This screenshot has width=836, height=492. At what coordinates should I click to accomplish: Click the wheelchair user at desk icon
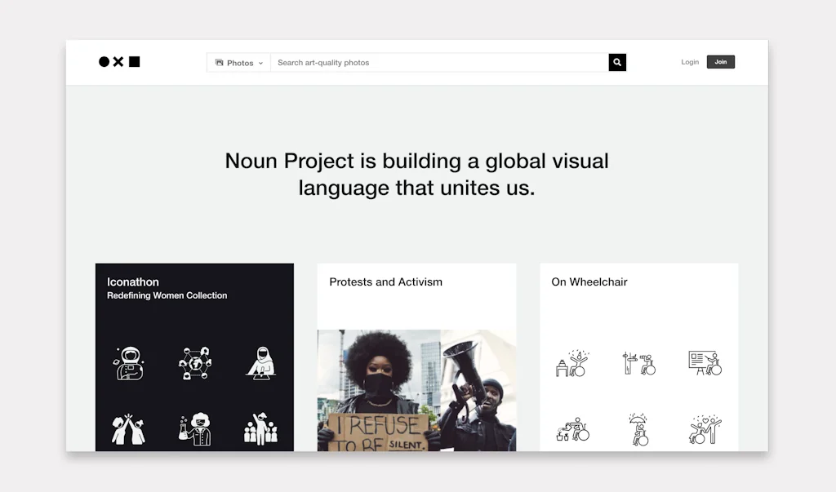click(x=573, y=364)
